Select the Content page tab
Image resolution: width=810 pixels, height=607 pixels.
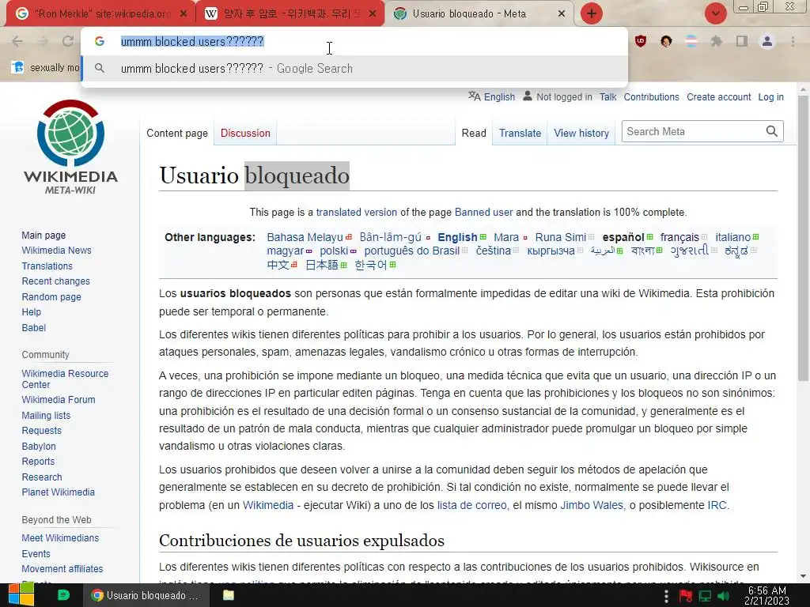point(177,133)
